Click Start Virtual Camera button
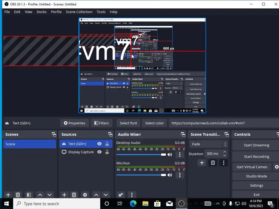 [252, 167]
